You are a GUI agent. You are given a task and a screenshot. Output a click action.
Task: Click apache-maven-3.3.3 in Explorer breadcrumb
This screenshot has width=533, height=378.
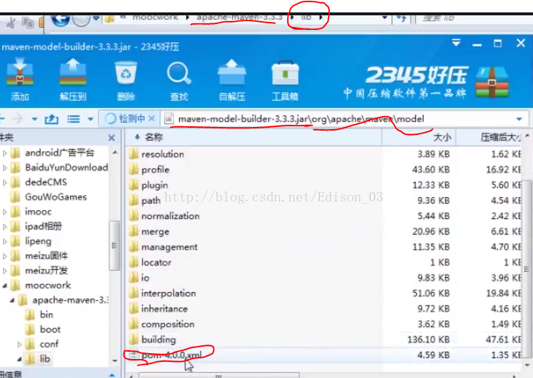[x=239, y=18]
